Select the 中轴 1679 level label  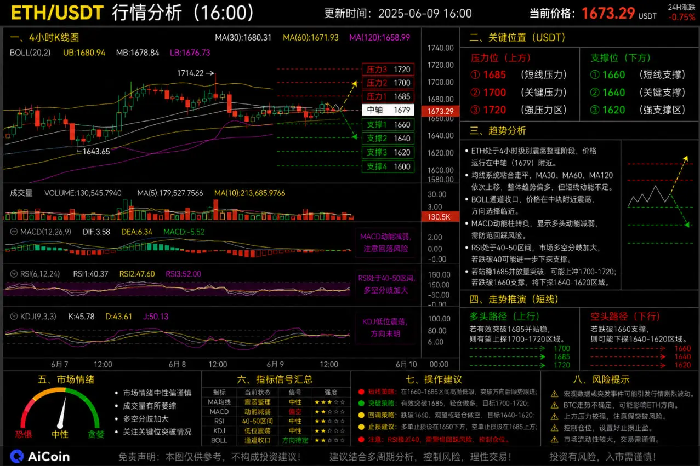click(x=388, y=110)
